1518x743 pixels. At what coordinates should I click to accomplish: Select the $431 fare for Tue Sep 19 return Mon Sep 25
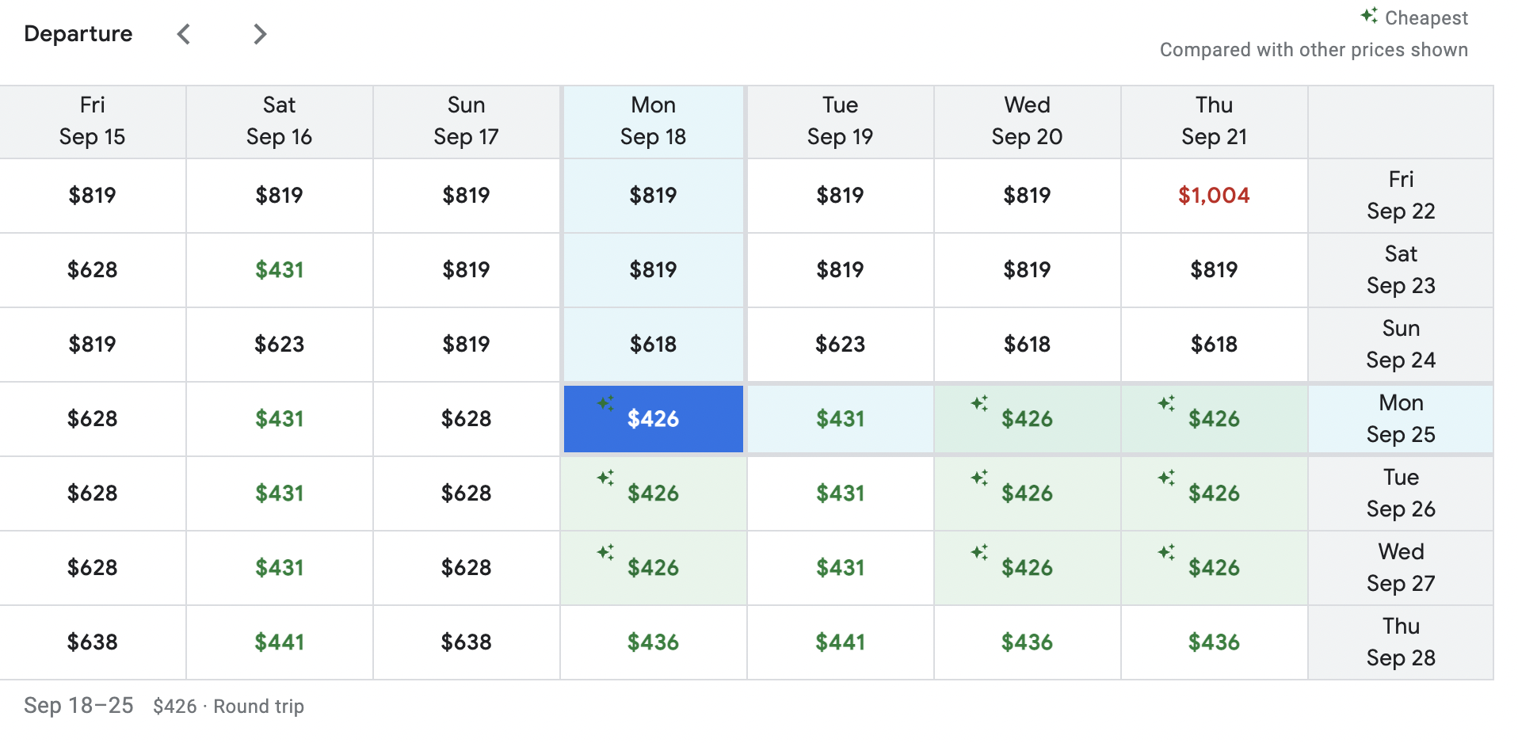(840, 419)
